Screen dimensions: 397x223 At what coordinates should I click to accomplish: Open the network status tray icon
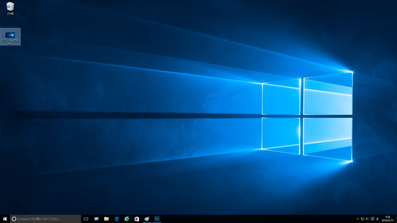tap(363, 219)
